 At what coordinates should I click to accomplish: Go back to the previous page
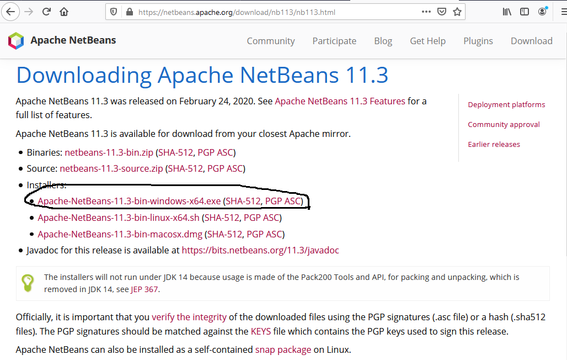(10, 12)
